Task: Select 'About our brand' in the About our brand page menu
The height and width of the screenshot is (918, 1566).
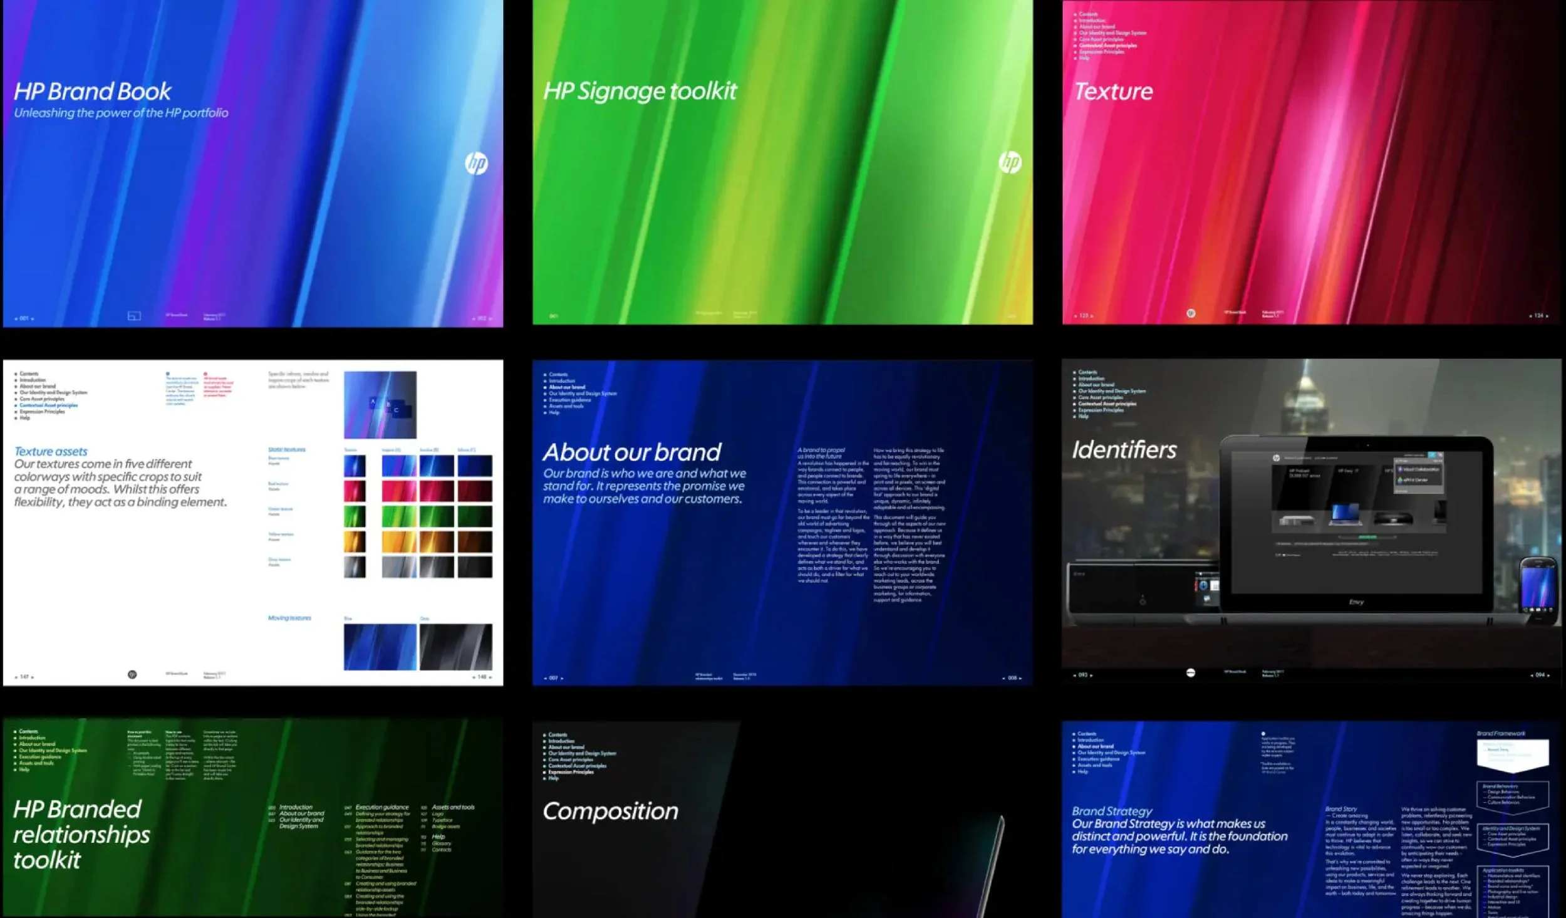Action: (x=567, y=387)
